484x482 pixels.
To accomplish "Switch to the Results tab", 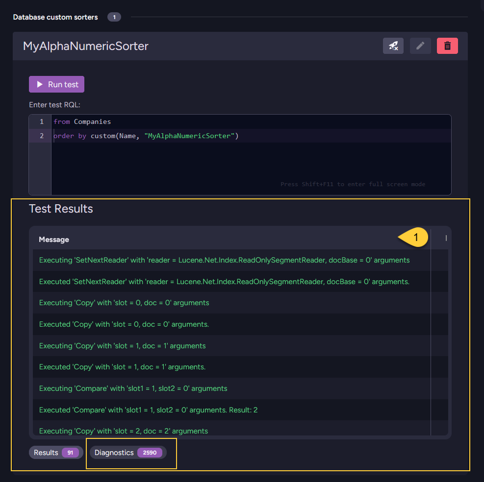I will tap(55, 453).
